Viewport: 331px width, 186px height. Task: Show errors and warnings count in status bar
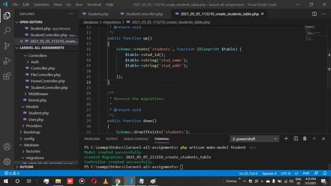[x=12, y=173]
